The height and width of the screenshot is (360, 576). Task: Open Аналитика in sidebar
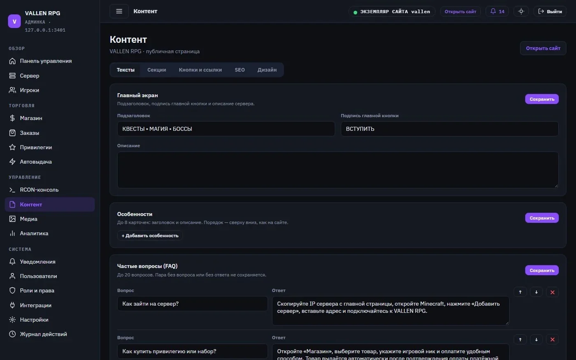50,233
